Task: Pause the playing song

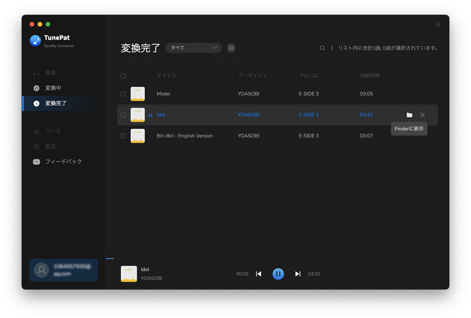Action: pos(278,274)
